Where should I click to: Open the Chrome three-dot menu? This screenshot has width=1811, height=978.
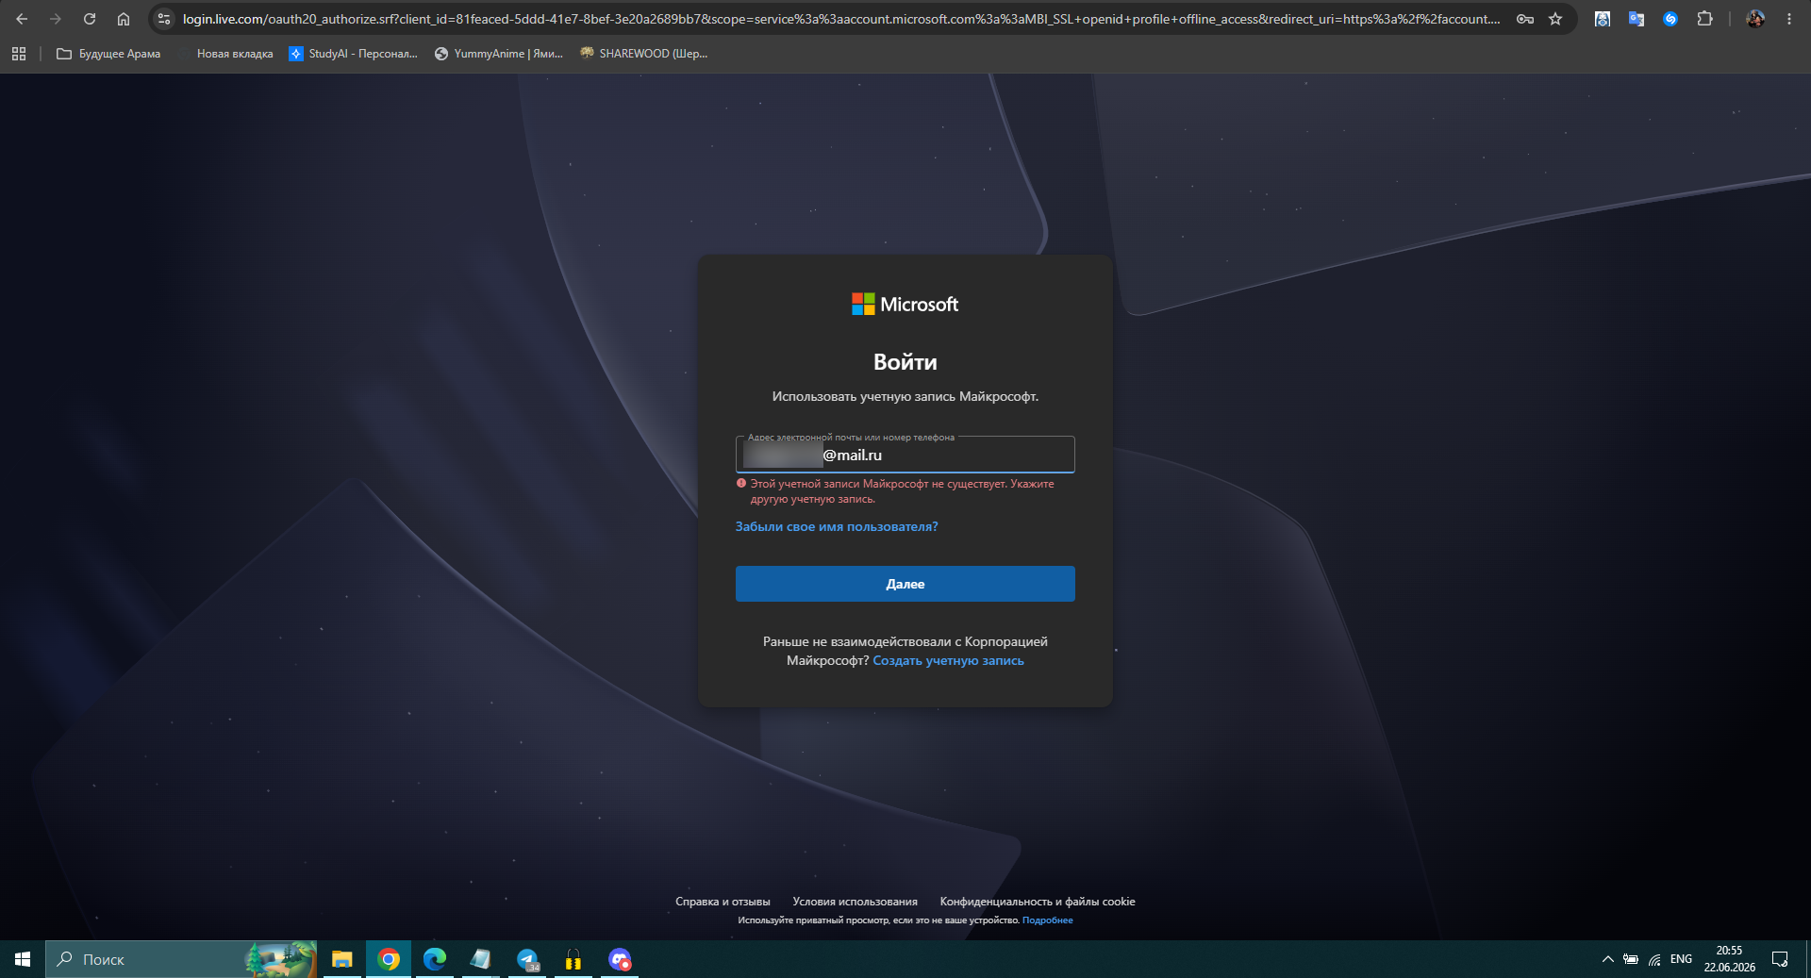click(x=1789, y=19)
